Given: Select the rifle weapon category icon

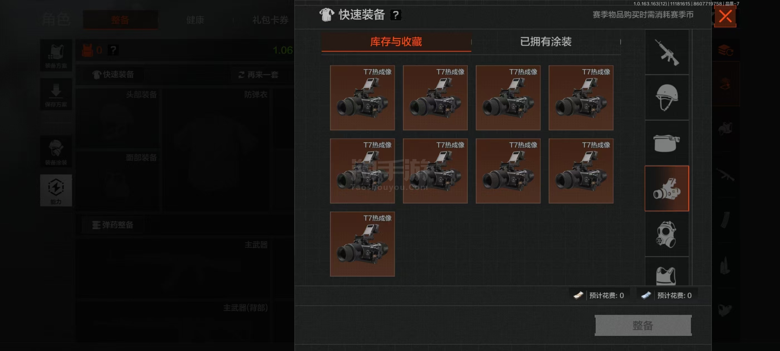Looking at the screenshot, I should (667, 52).
